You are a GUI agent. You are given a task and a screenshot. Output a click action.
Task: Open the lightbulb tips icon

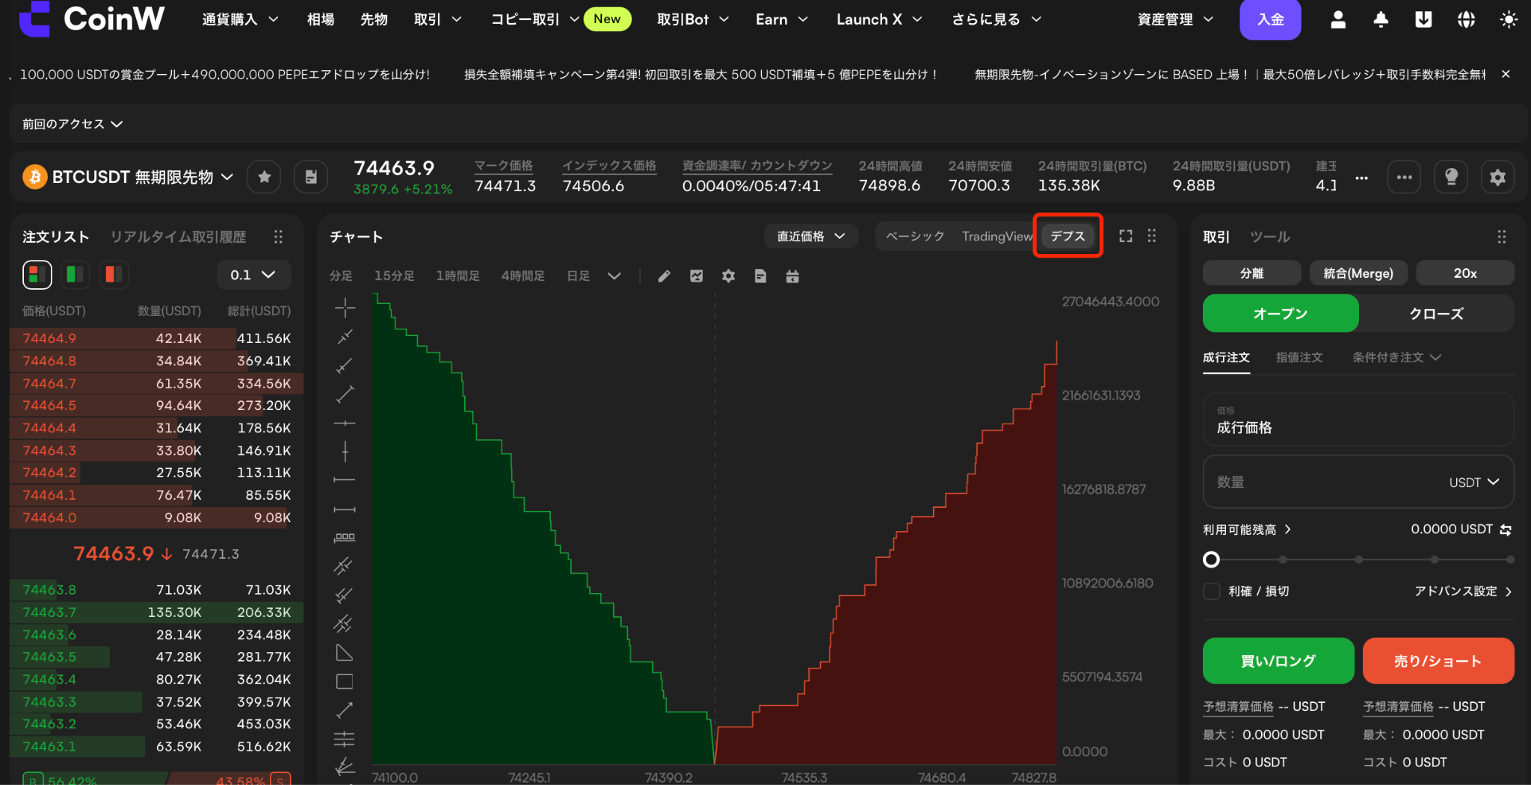click(1451, 177)
